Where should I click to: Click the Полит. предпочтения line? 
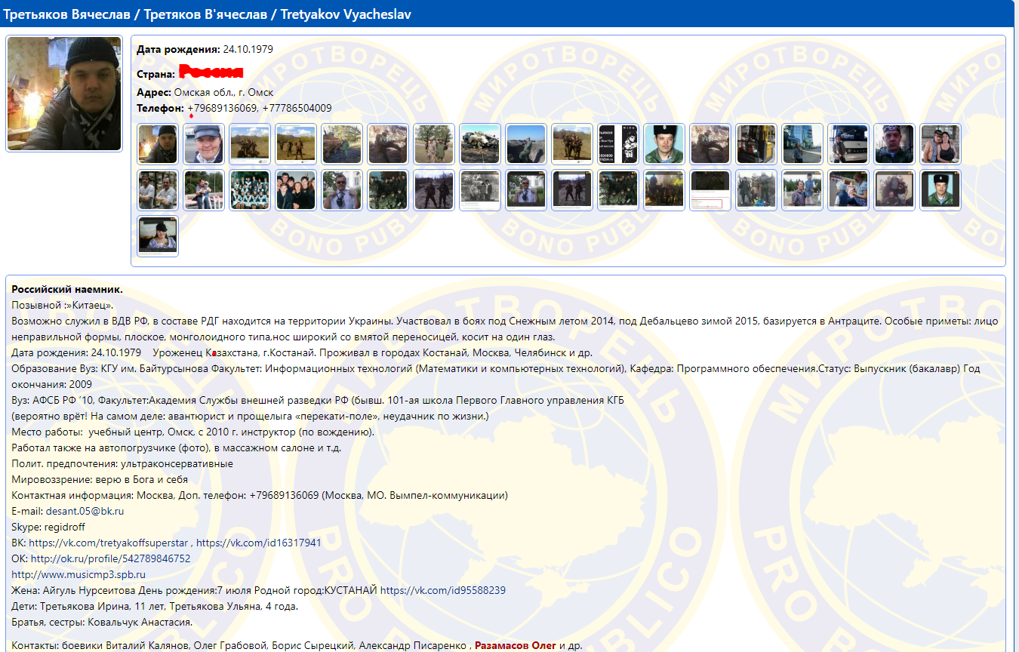[x=122, y=463]
